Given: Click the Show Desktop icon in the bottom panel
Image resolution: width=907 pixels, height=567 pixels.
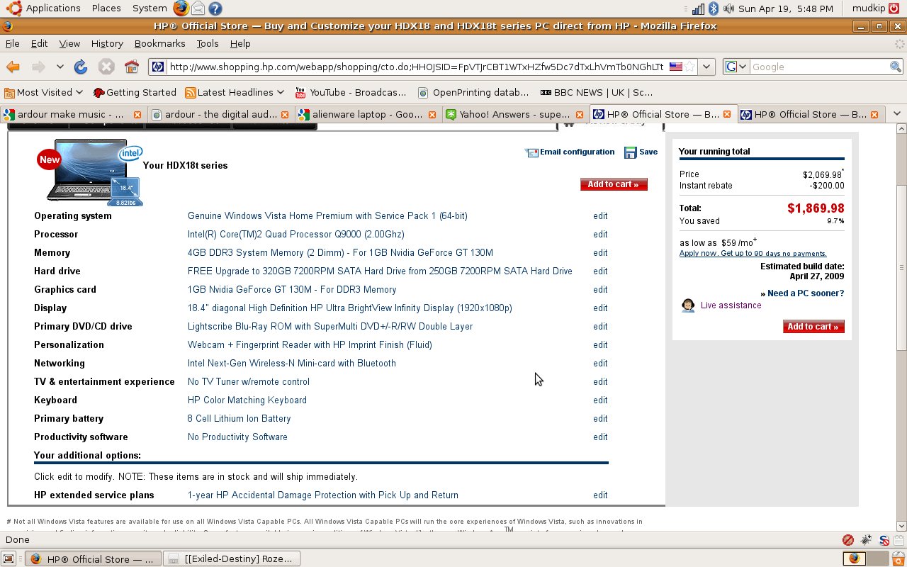Looking at the screenshot, I should tap(9, 558).
